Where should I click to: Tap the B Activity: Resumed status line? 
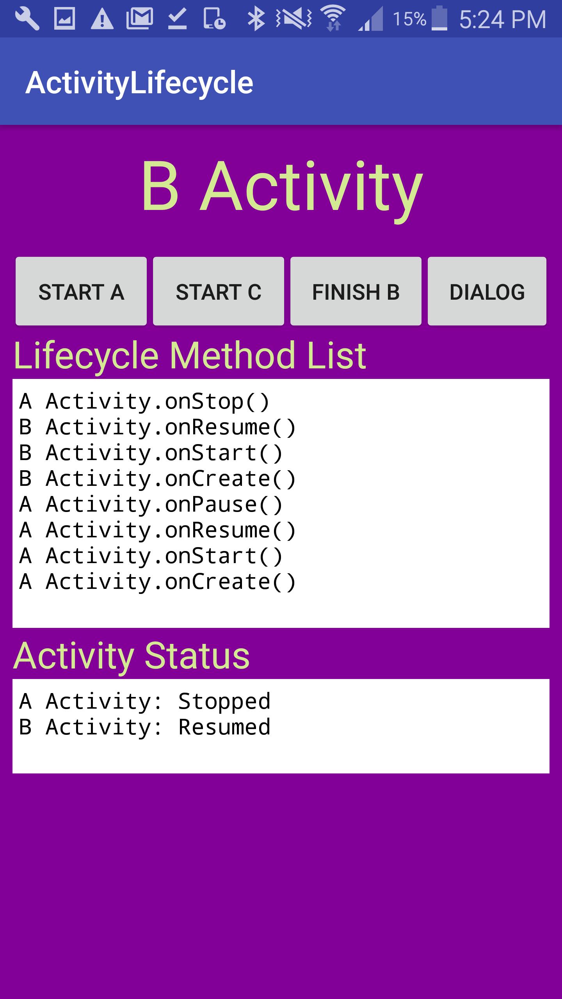click(x=145, y=727)
